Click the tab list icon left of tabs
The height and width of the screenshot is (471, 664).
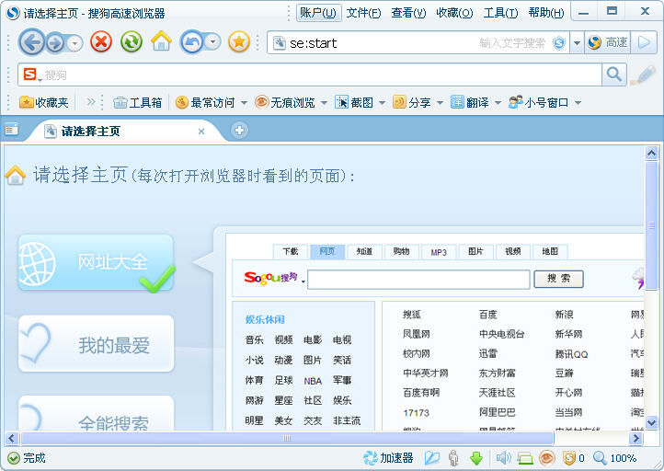point(11,129)
